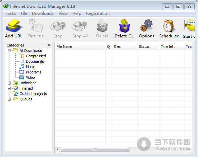Open the Downloads menu
Image resolution: width=198 pixels, height=157 pixels.
[43, 13]
